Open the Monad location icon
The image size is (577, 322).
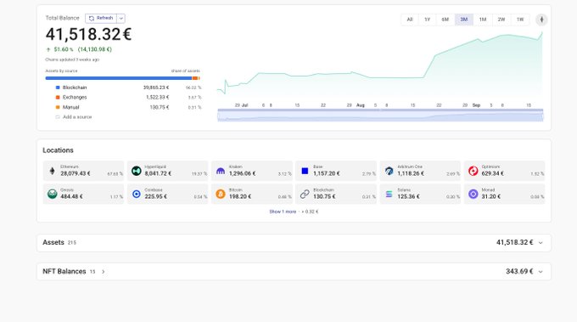[473, 194]
